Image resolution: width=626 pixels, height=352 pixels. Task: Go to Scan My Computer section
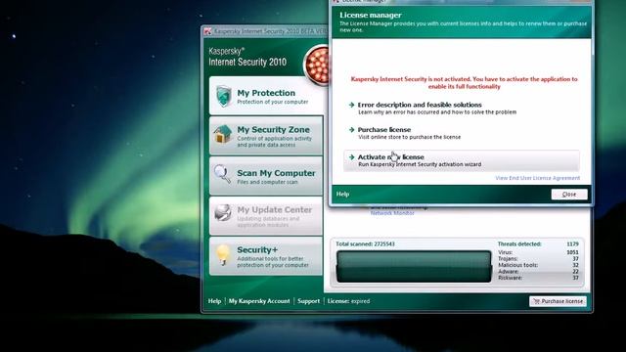point(266,176)
